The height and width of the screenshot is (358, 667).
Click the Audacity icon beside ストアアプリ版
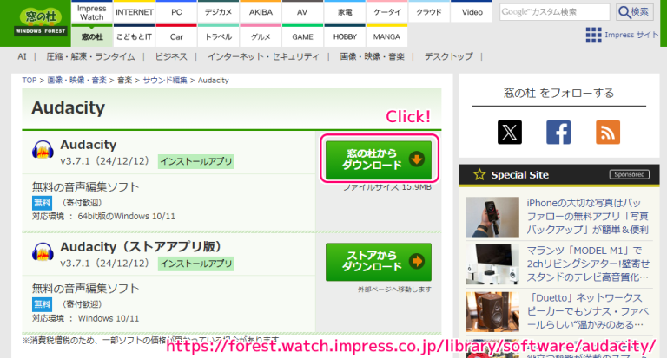pyautogui.click(x=43, y=252)
